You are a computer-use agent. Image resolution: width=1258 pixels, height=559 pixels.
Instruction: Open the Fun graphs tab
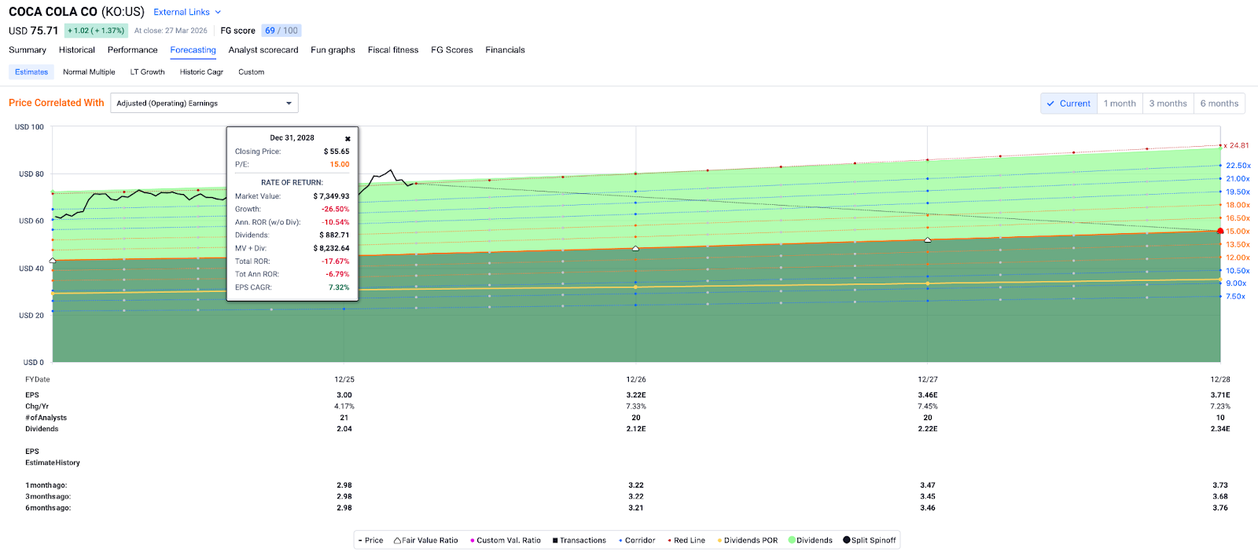[x=333, y=49]
